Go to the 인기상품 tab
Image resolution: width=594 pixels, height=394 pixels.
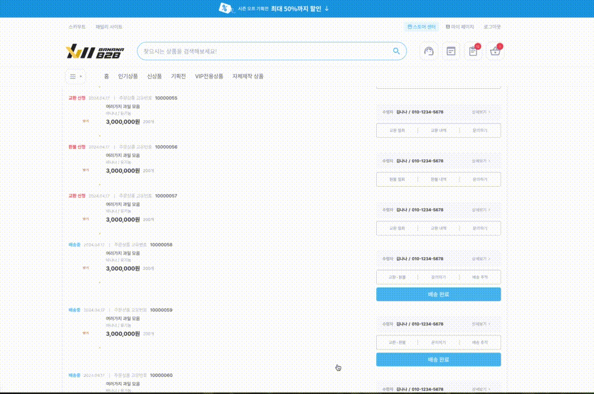pyautogui.click(x=128, y=76)
